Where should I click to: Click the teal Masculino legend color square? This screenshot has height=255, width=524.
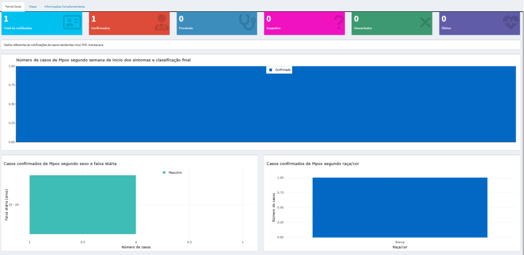[x=164, y=173]
